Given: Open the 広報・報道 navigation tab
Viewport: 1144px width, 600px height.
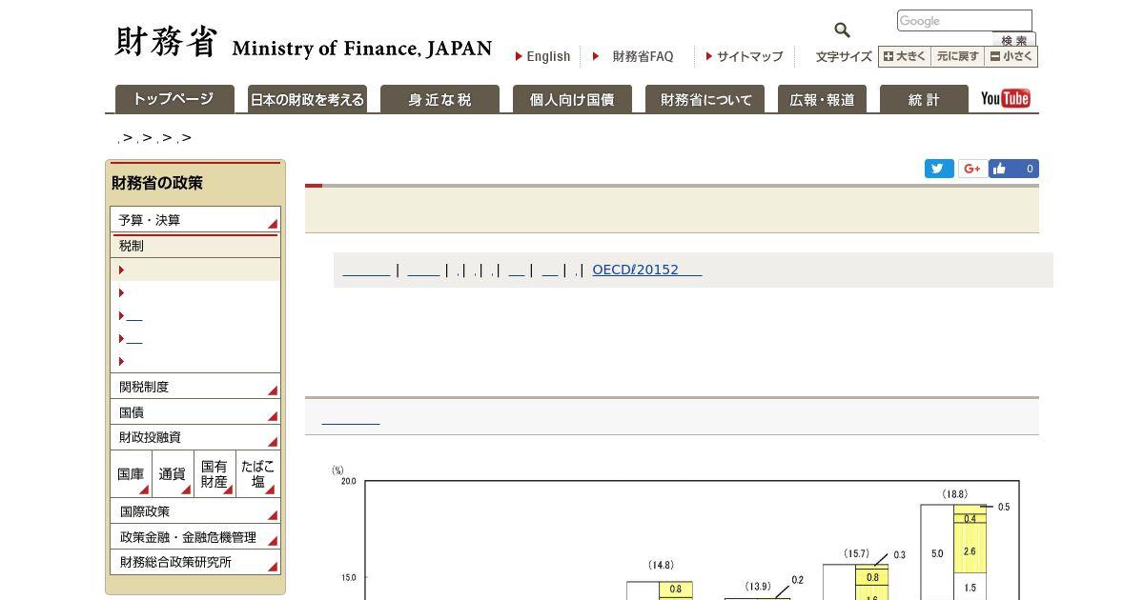Looking at the screenshot, I should 822,99.
